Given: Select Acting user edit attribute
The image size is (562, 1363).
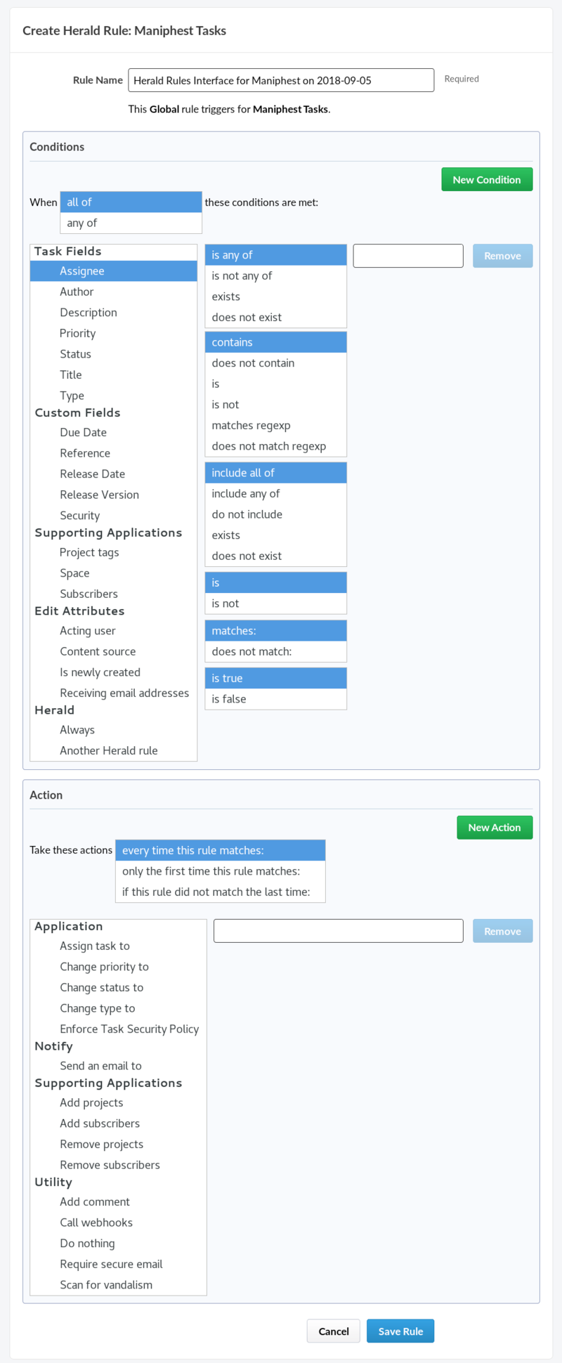Looking at the screenshot, I should [x=114, y=631].
